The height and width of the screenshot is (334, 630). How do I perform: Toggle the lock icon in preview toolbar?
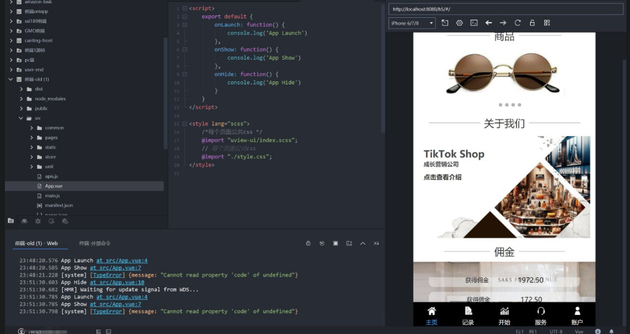(x=533, y=23)
